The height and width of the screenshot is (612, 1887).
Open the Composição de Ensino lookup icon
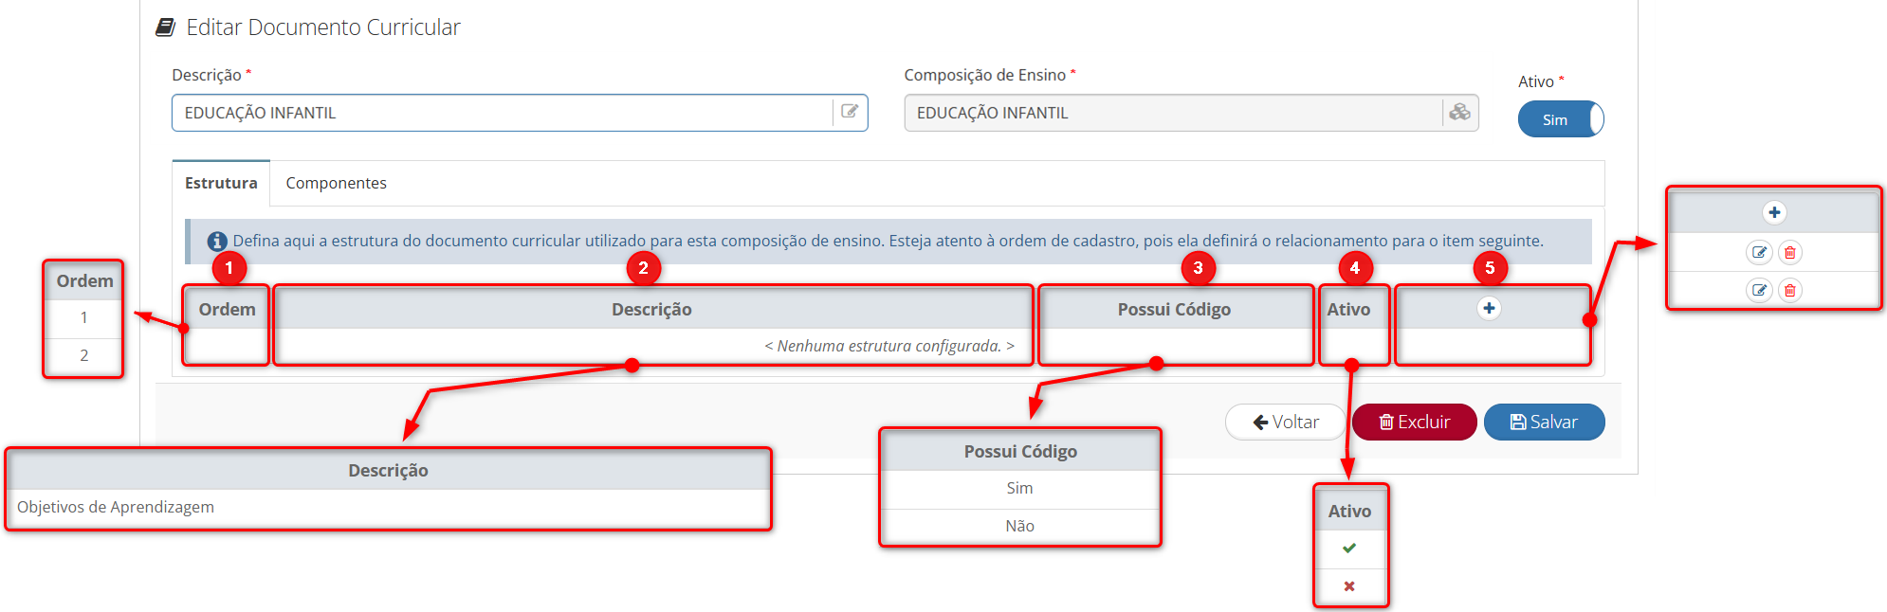click(1459, 112)
